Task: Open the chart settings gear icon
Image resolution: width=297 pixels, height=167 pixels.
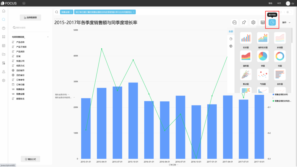Action: (x=253, y=23)
